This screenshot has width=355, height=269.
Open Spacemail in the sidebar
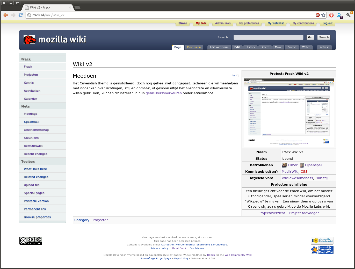(32, 122)
